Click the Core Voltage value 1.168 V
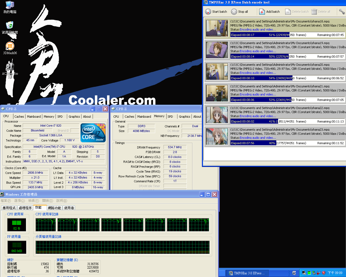The image size is (346, 277). coord(69,140)
